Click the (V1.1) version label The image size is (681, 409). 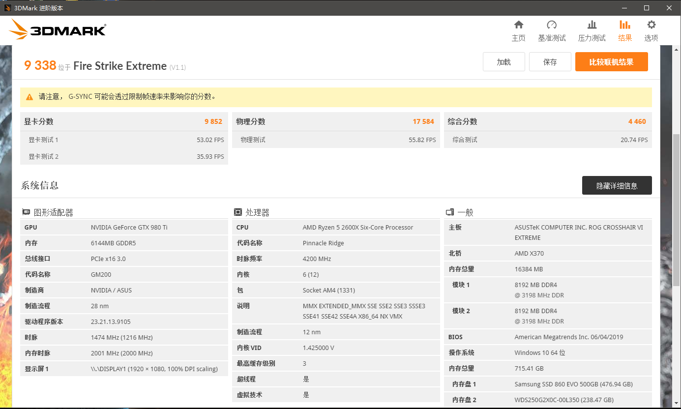point(178,67)
